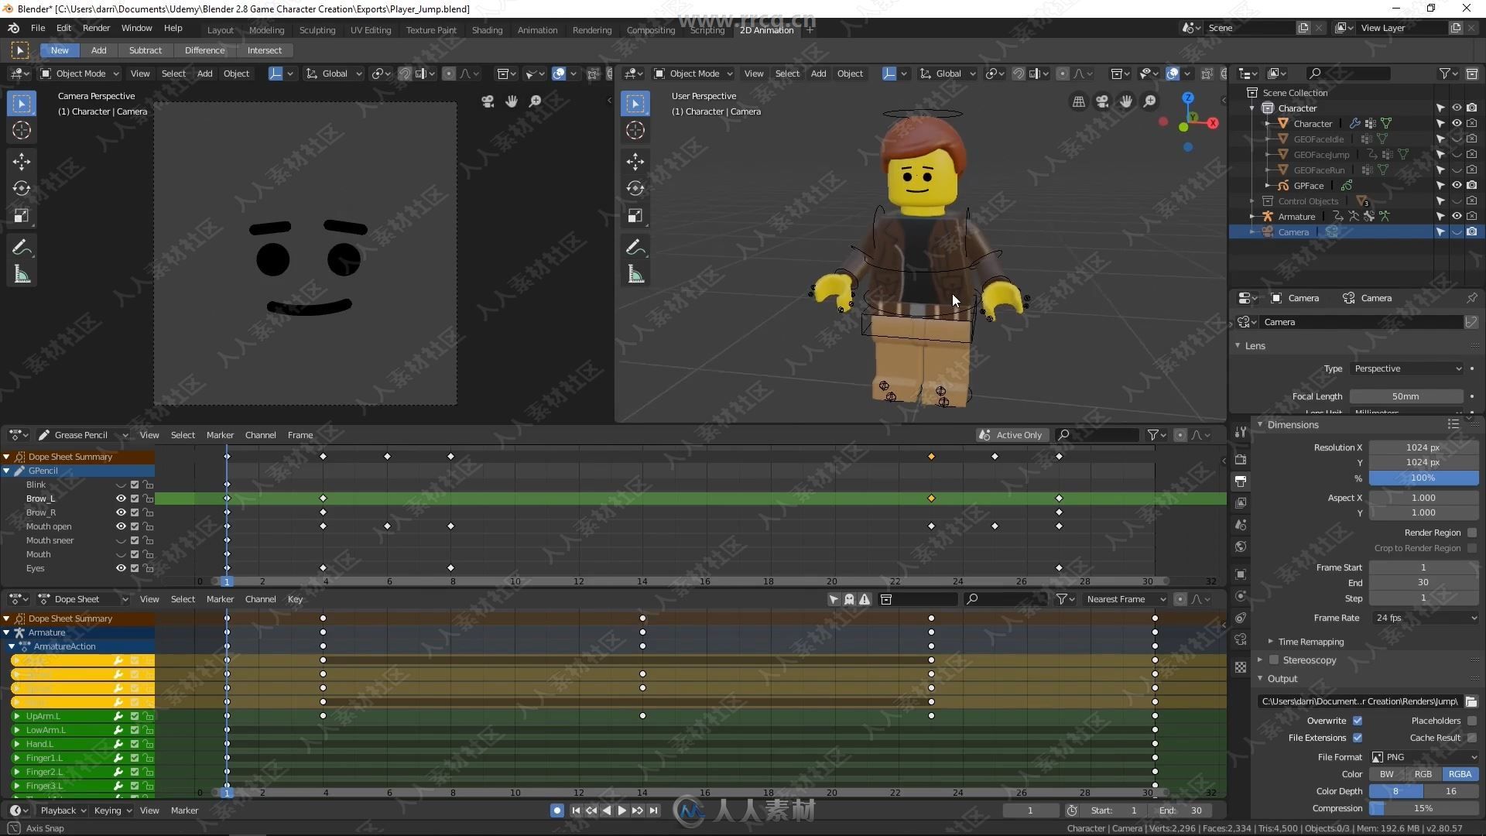Select the Cursor tool in camera viewport

click(22, 130)
